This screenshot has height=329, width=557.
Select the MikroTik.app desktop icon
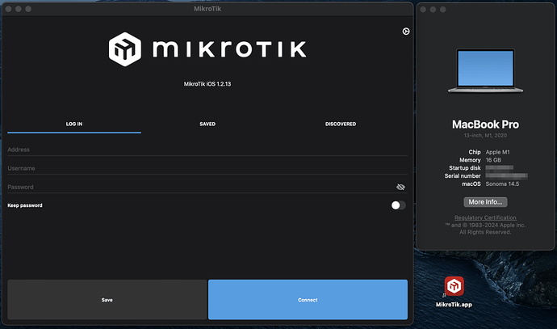[x=454, y=291]
